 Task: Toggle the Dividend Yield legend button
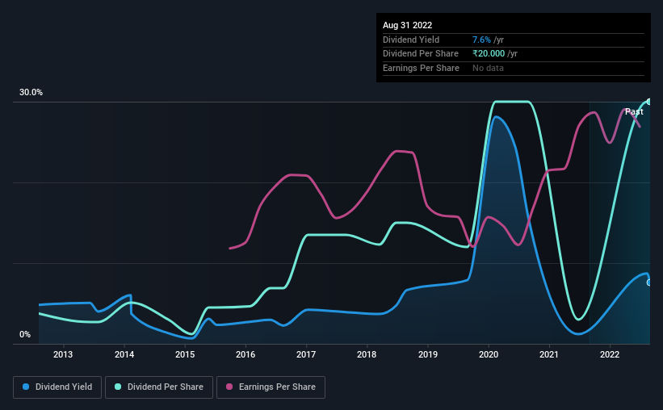click(x=57, y=387)
